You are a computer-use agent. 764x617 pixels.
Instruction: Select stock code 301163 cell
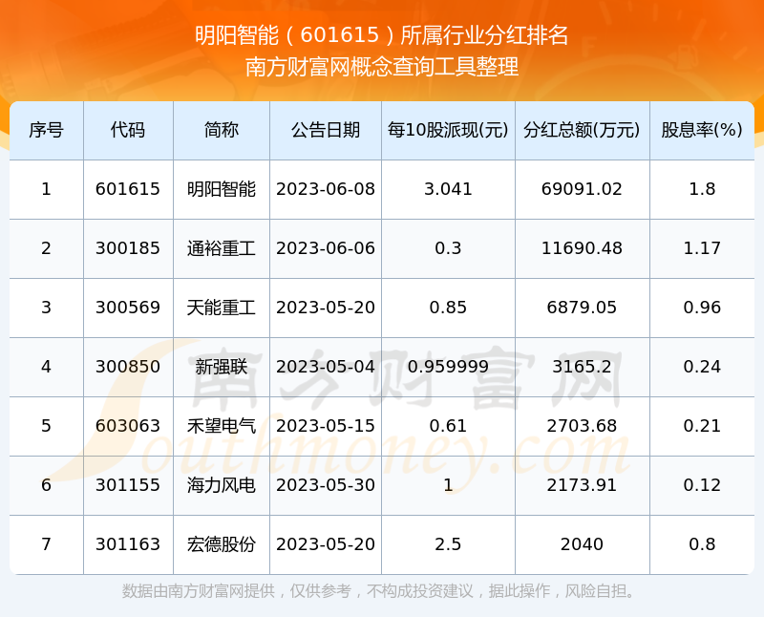(128, 544)
